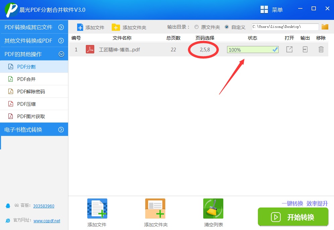Remove the file using the trash icon
The height and width of the screenshot is (230, 334).
(321, 49)
